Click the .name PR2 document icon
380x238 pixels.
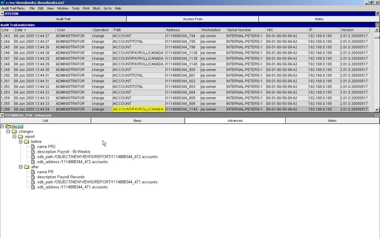[33, 147]
